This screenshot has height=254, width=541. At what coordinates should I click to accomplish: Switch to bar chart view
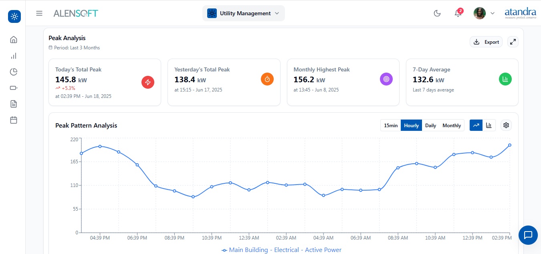pyautogui.click(x=489, y=125)
